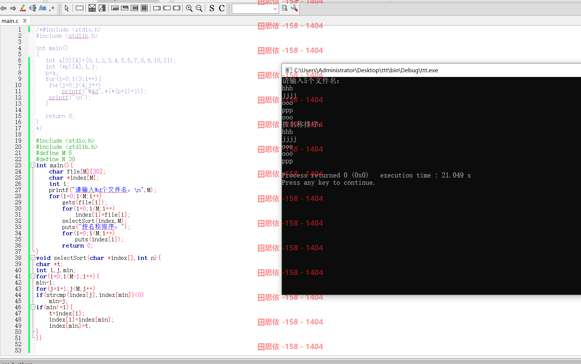Click the code 'char *index[M];'
The image size is (581, 364).
click(x=74, y=177)
